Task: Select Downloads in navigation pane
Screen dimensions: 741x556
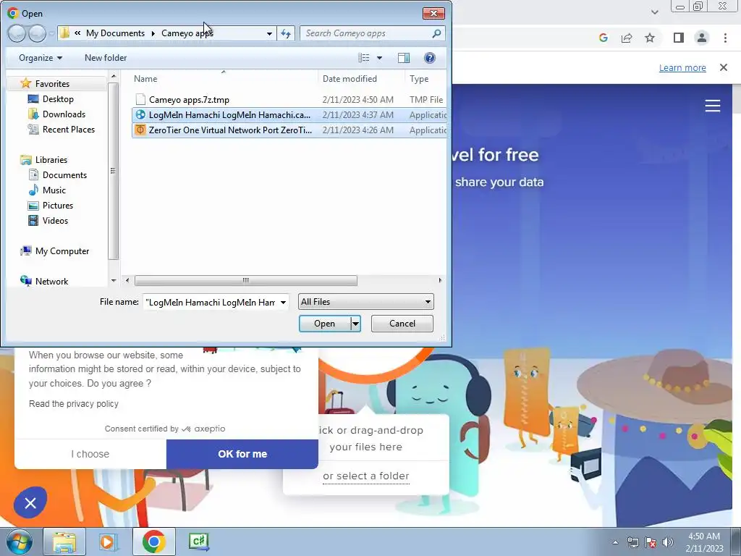Action: pos(64,114)
